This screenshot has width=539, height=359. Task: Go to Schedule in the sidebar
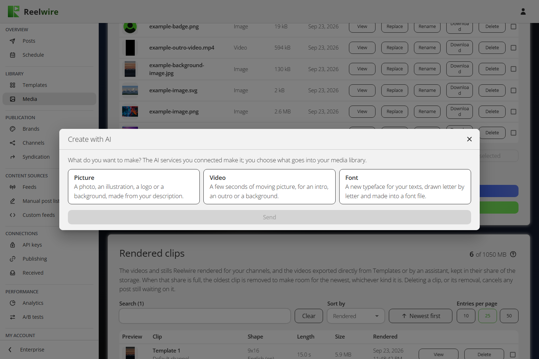tap(49, 55)
